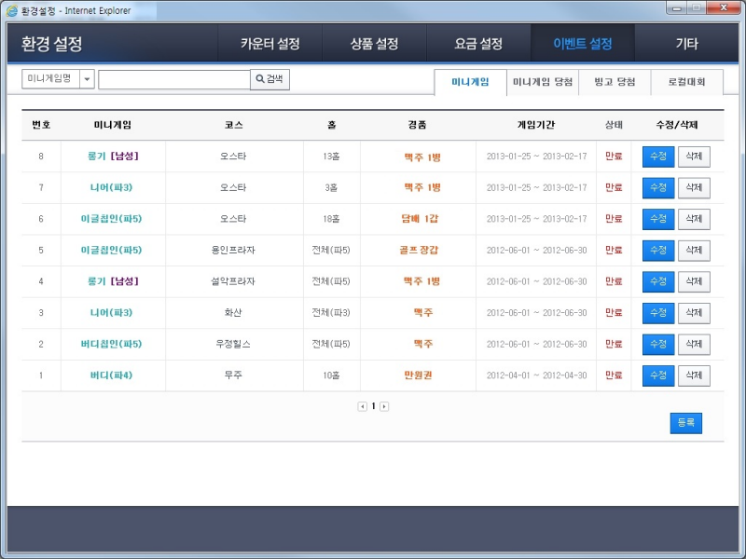The width and height of the screenshot is (746, 559).
Task: Click the next page arrow below the table
Action: coord(382,406)
